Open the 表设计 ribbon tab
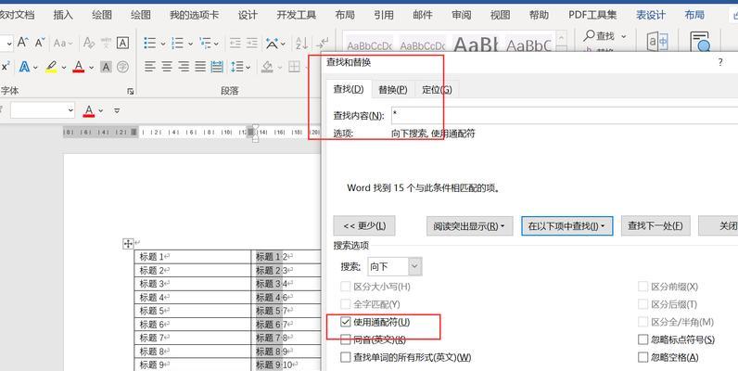The width and height of the screenshot is (738, 371). 651,15
